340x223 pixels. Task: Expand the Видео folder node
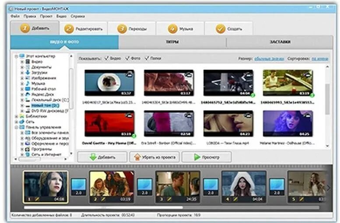coord(22,62)
